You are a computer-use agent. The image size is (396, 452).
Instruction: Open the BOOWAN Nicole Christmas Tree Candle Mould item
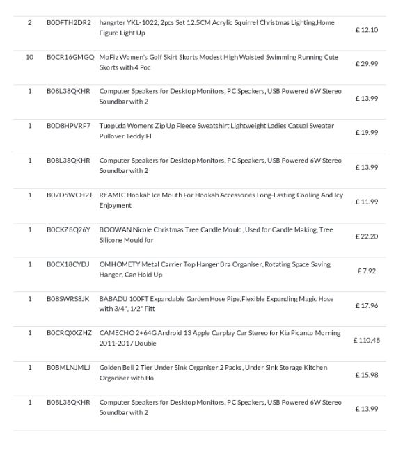coord(216,234)
